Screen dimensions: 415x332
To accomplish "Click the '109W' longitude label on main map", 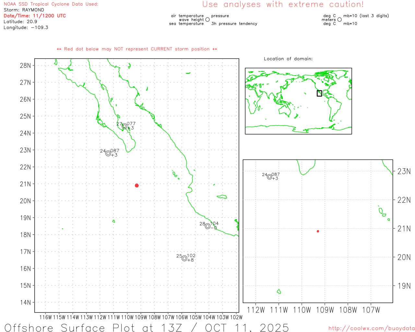I will coord(141,317).
